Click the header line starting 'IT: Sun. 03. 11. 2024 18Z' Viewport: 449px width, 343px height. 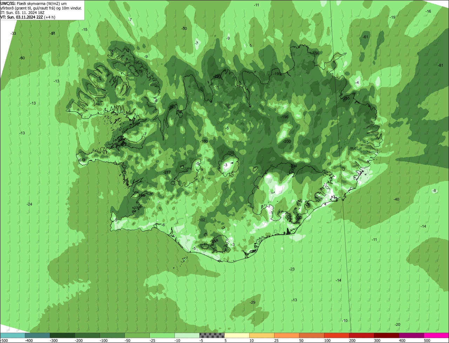click(23, 12)
